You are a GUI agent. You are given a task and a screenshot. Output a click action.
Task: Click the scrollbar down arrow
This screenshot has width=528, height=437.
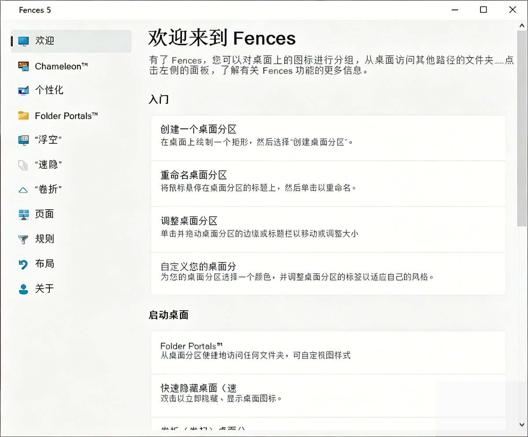pos(521,424)
